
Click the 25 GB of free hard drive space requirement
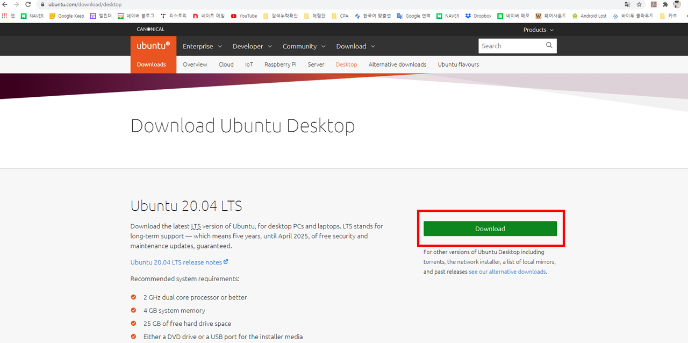[x=187, y=324]
